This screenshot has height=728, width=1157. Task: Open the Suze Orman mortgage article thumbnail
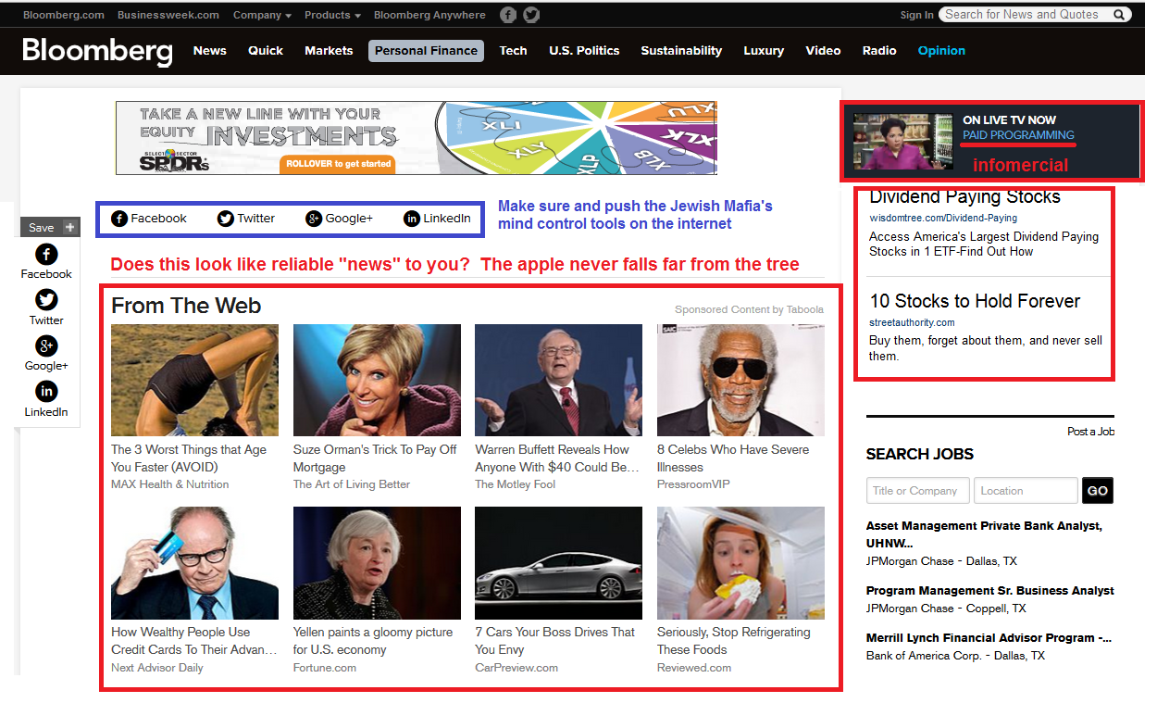[x=377, y=380]
